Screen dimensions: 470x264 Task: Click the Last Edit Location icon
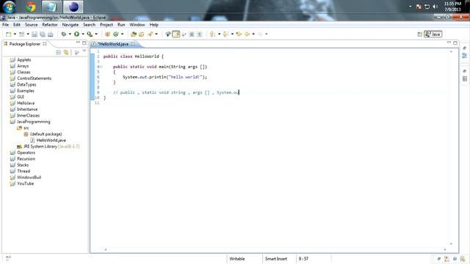239,34
